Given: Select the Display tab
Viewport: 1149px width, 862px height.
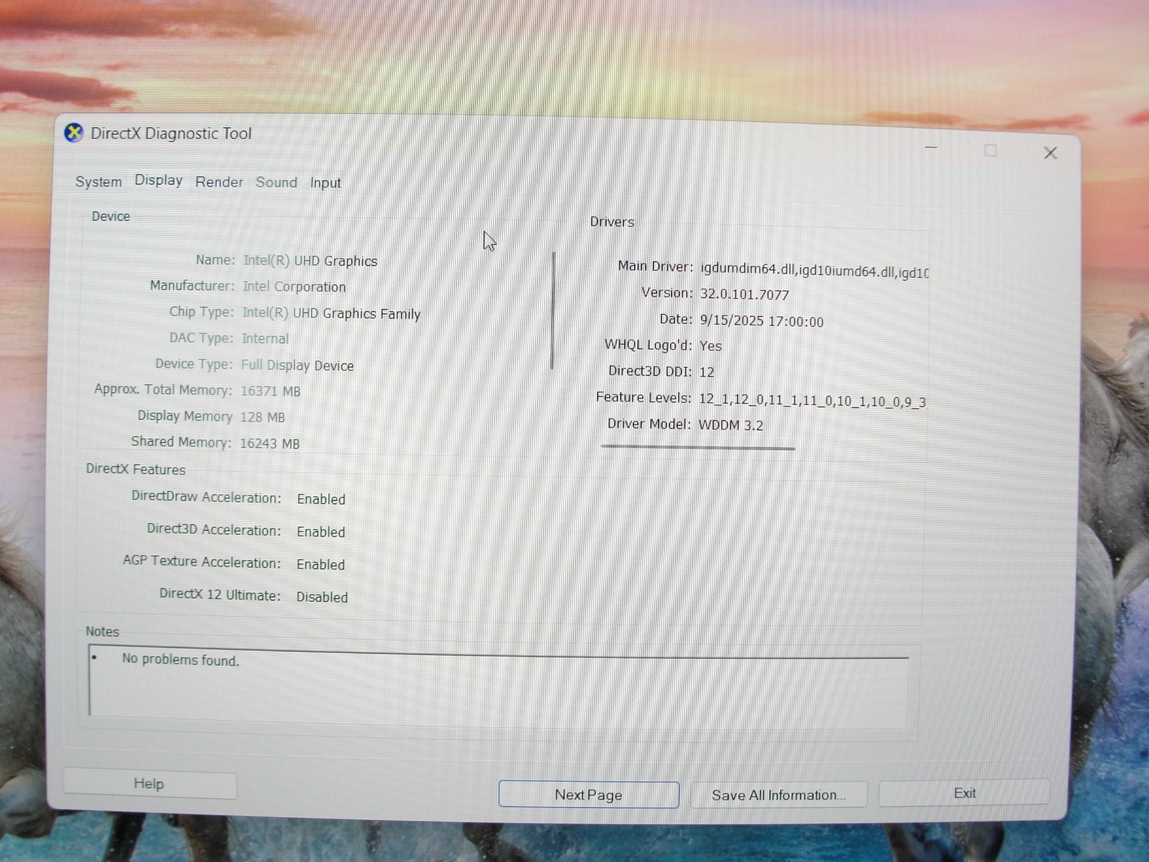Looking at the screenshot, I should [x=159, y=180].
